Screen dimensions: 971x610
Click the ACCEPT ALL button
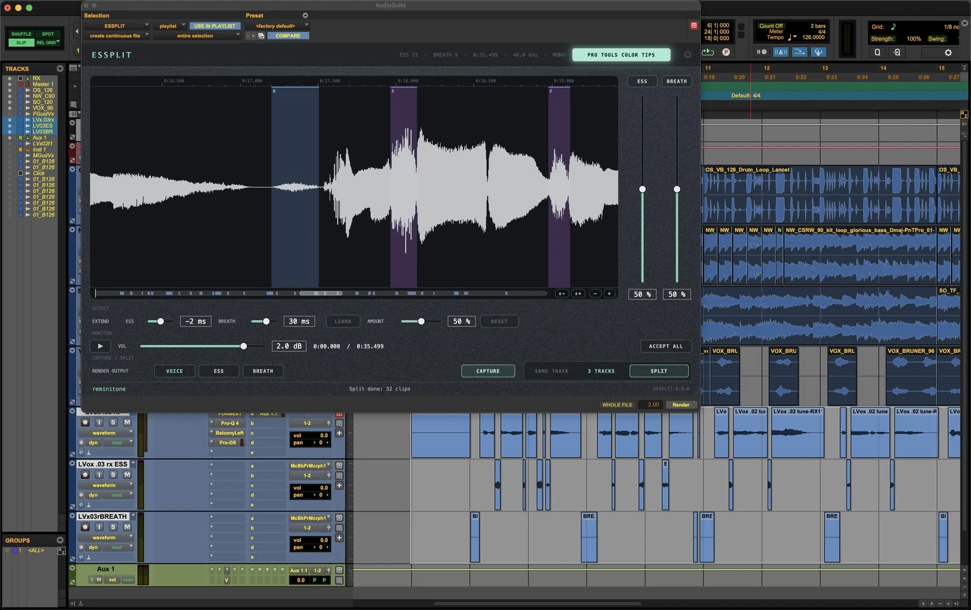pos(666,346)
